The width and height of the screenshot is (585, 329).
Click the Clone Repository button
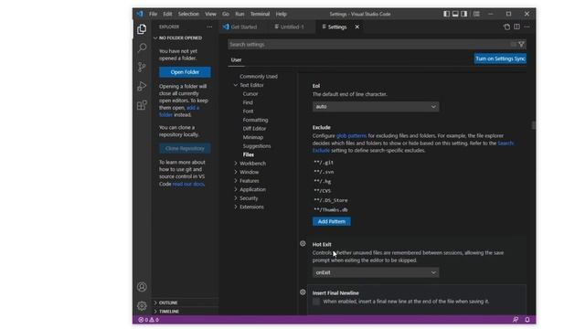coord(185,148)
